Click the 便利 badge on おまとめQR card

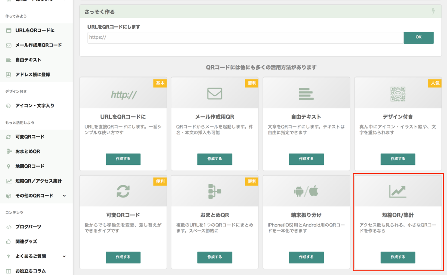click(252, 181)
